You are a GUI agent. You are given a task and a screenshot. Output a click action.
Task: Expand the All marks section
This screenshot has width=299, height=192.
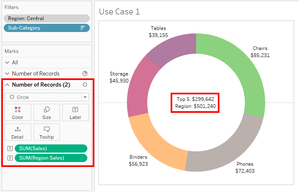pos(7,62)
